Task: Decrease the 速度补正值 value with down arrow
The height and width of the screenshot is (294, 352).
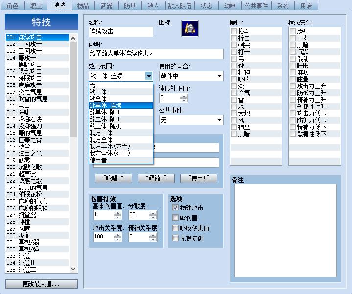Action: tap(184, 100)
